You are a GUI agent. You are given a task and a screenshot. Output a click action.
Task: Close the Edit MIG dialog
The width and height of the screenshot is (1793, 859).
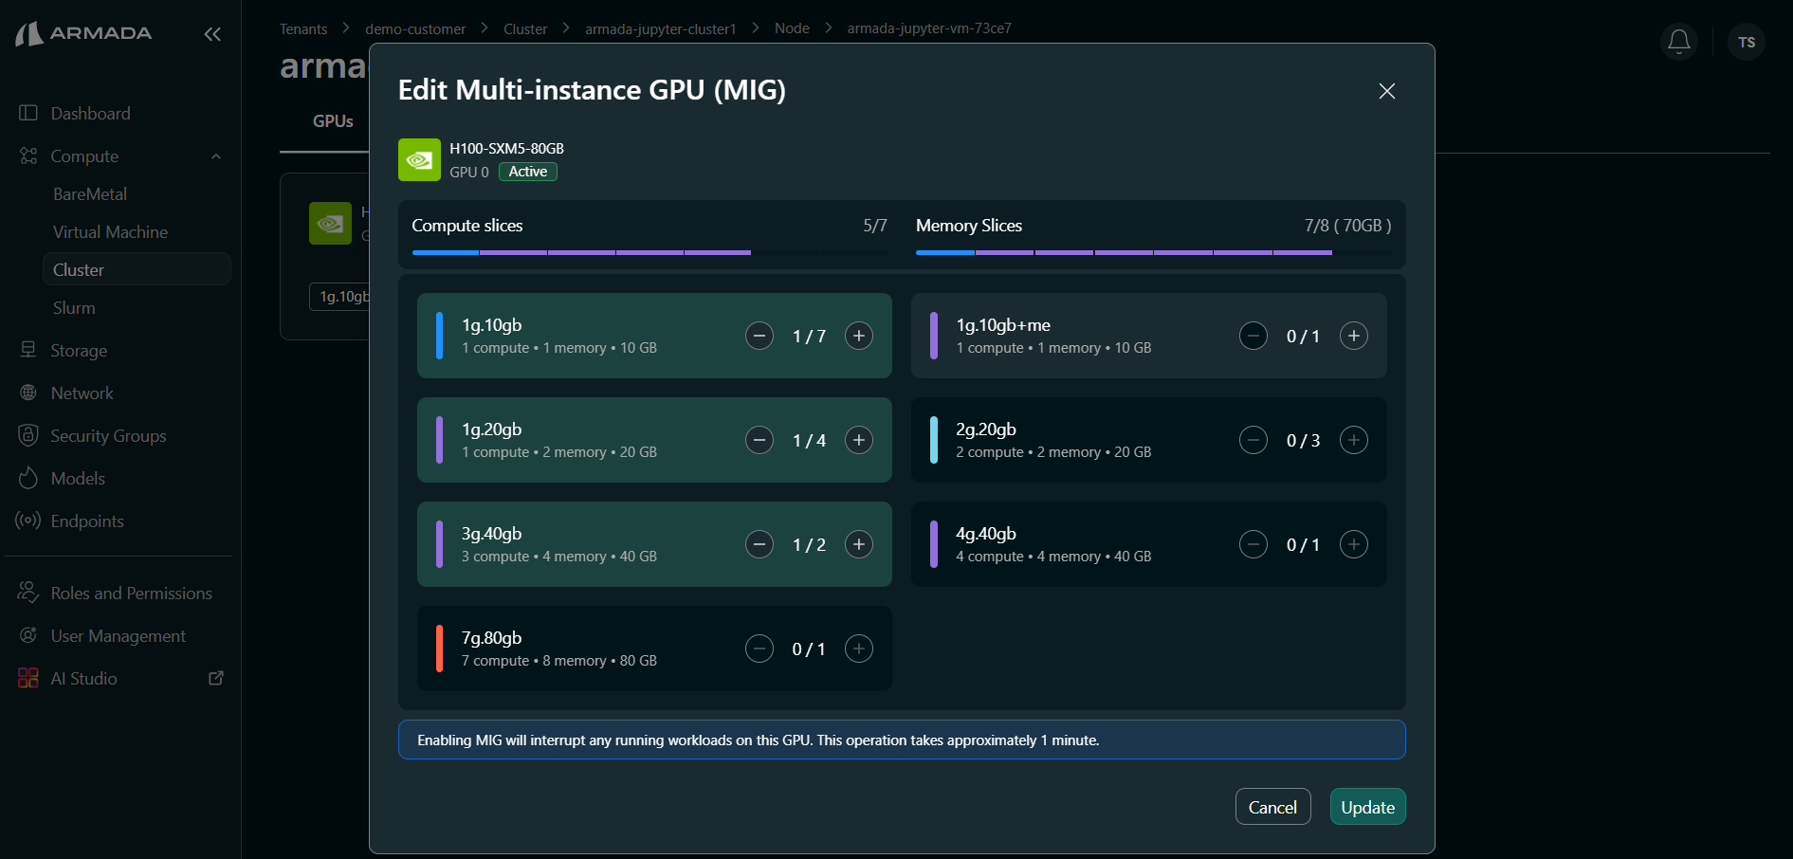click(1386, 91)
